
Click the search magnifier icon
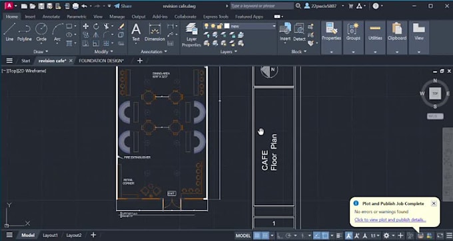tap(298, 6)
